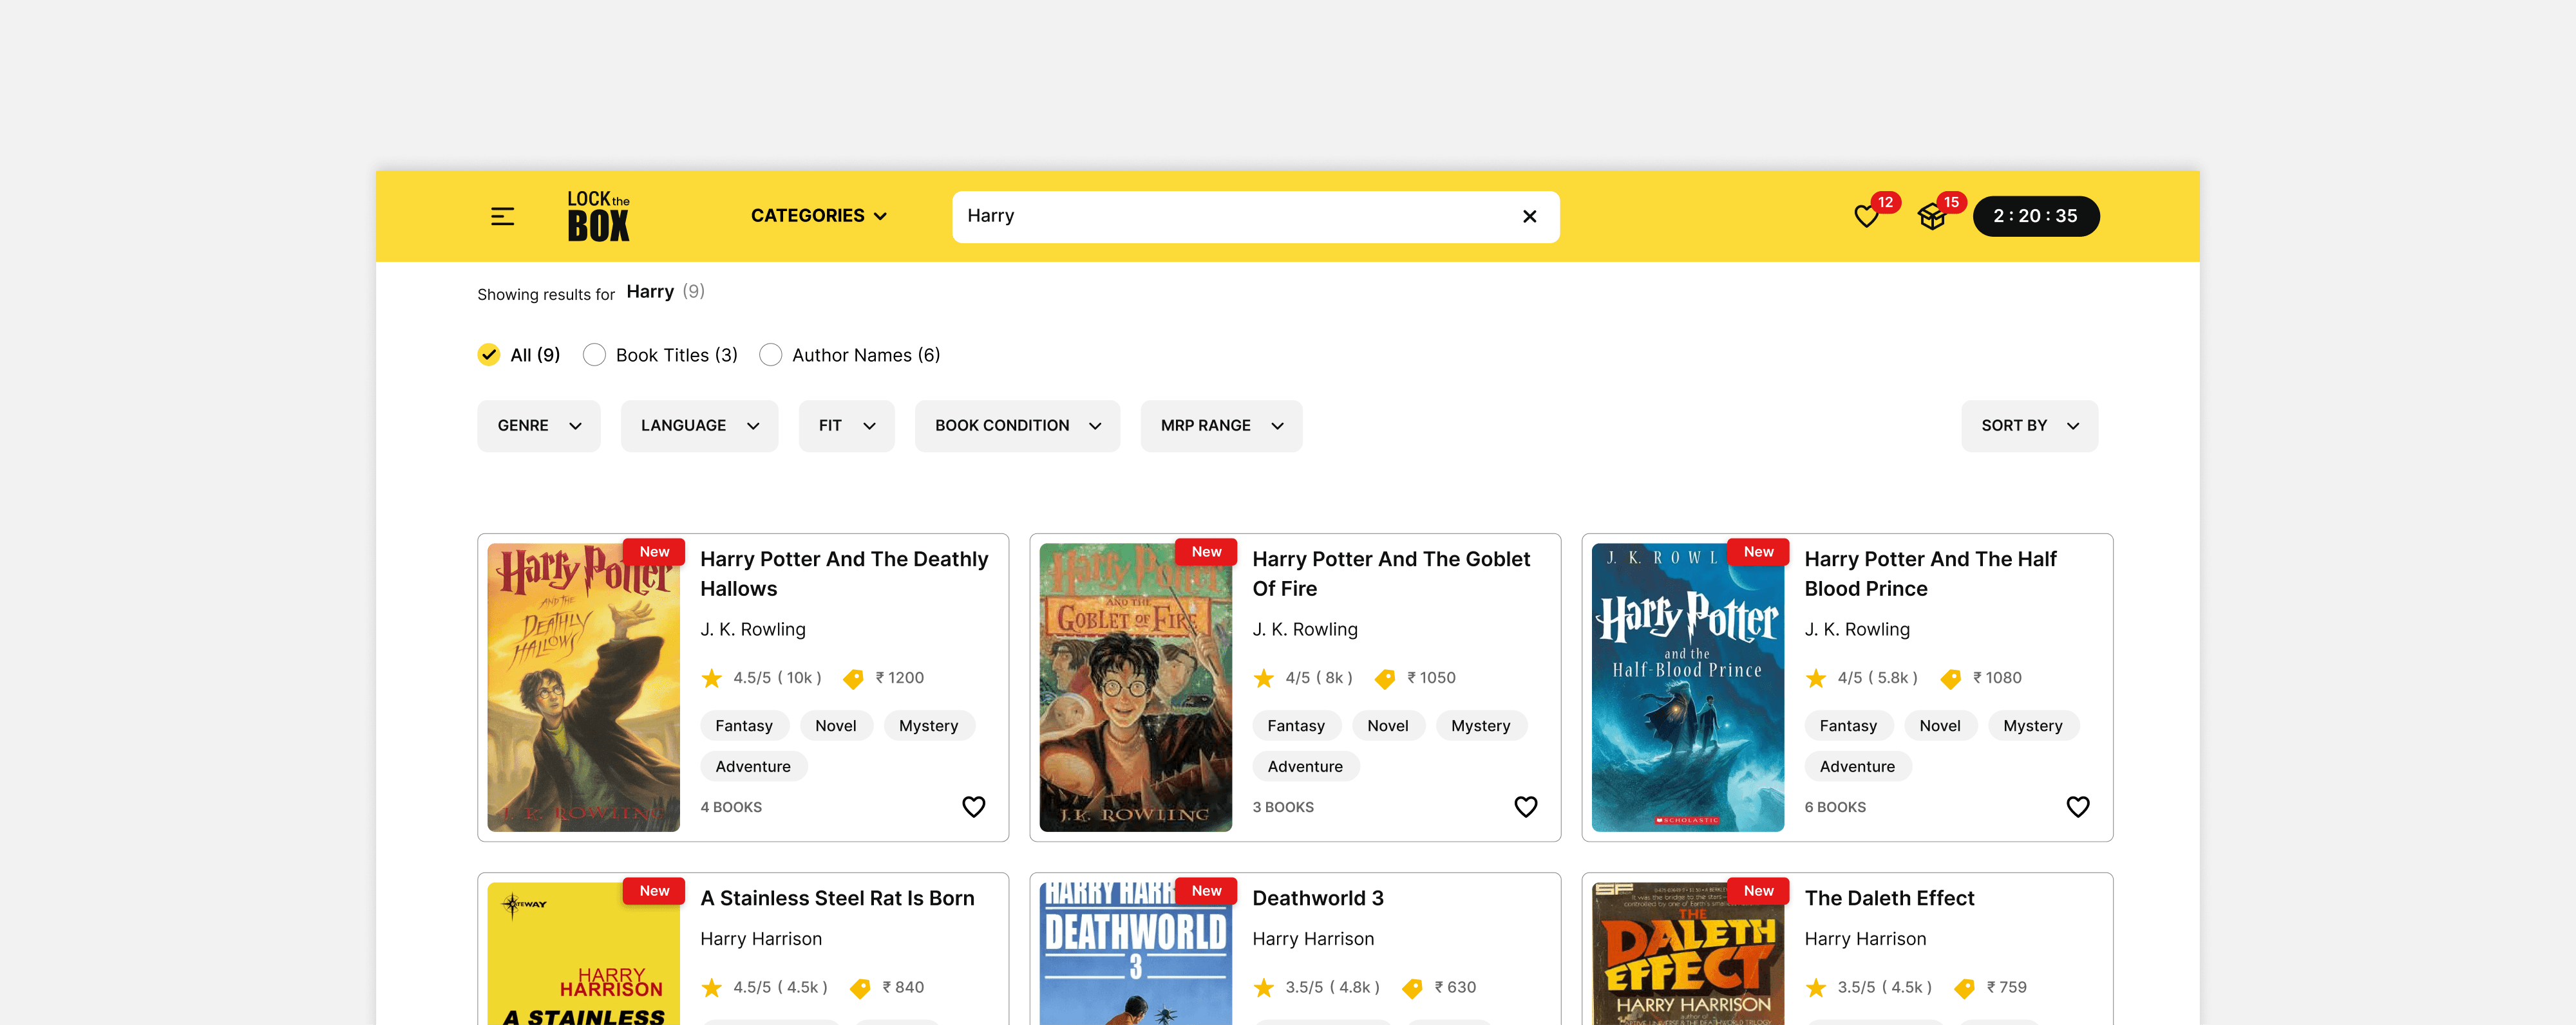This screenshot has width=2576, height=1025.
Task: Open the box cart icon with 15 badge
Action: tap(1932, 217)
